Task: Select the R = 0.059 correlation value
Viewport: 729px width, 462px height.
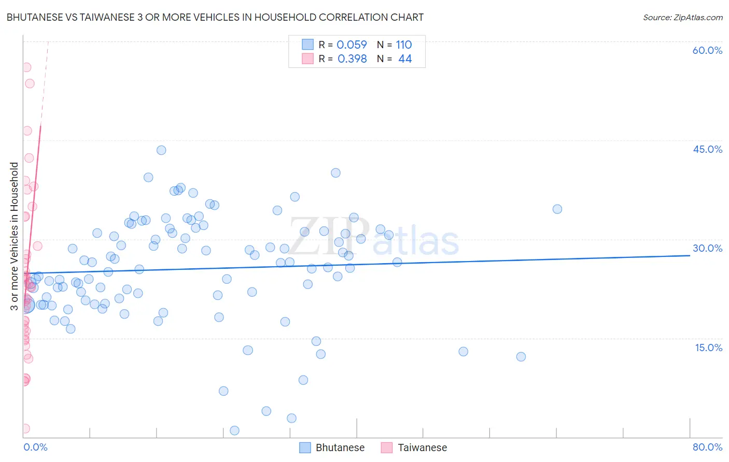Action: (343, 45)
